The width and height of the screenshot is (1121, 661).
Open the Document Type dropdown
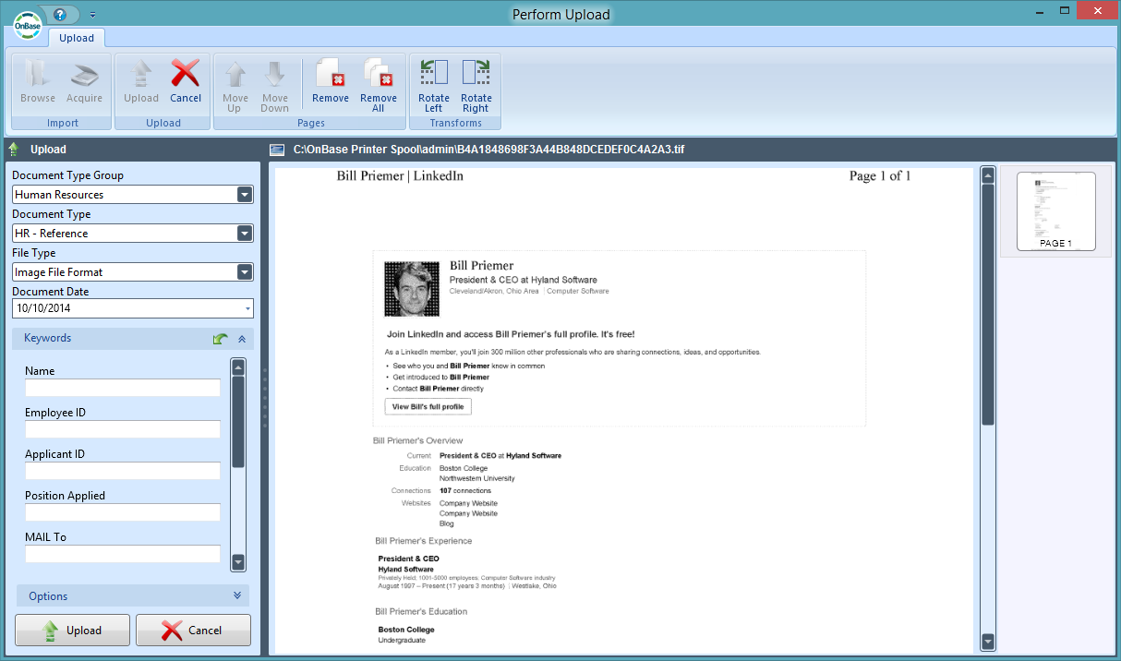tap(245, 234)
